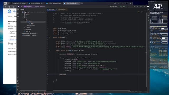Switch to the first GigaChat browser tab
This screenshot has width=169, height=95.
point(19,3)
